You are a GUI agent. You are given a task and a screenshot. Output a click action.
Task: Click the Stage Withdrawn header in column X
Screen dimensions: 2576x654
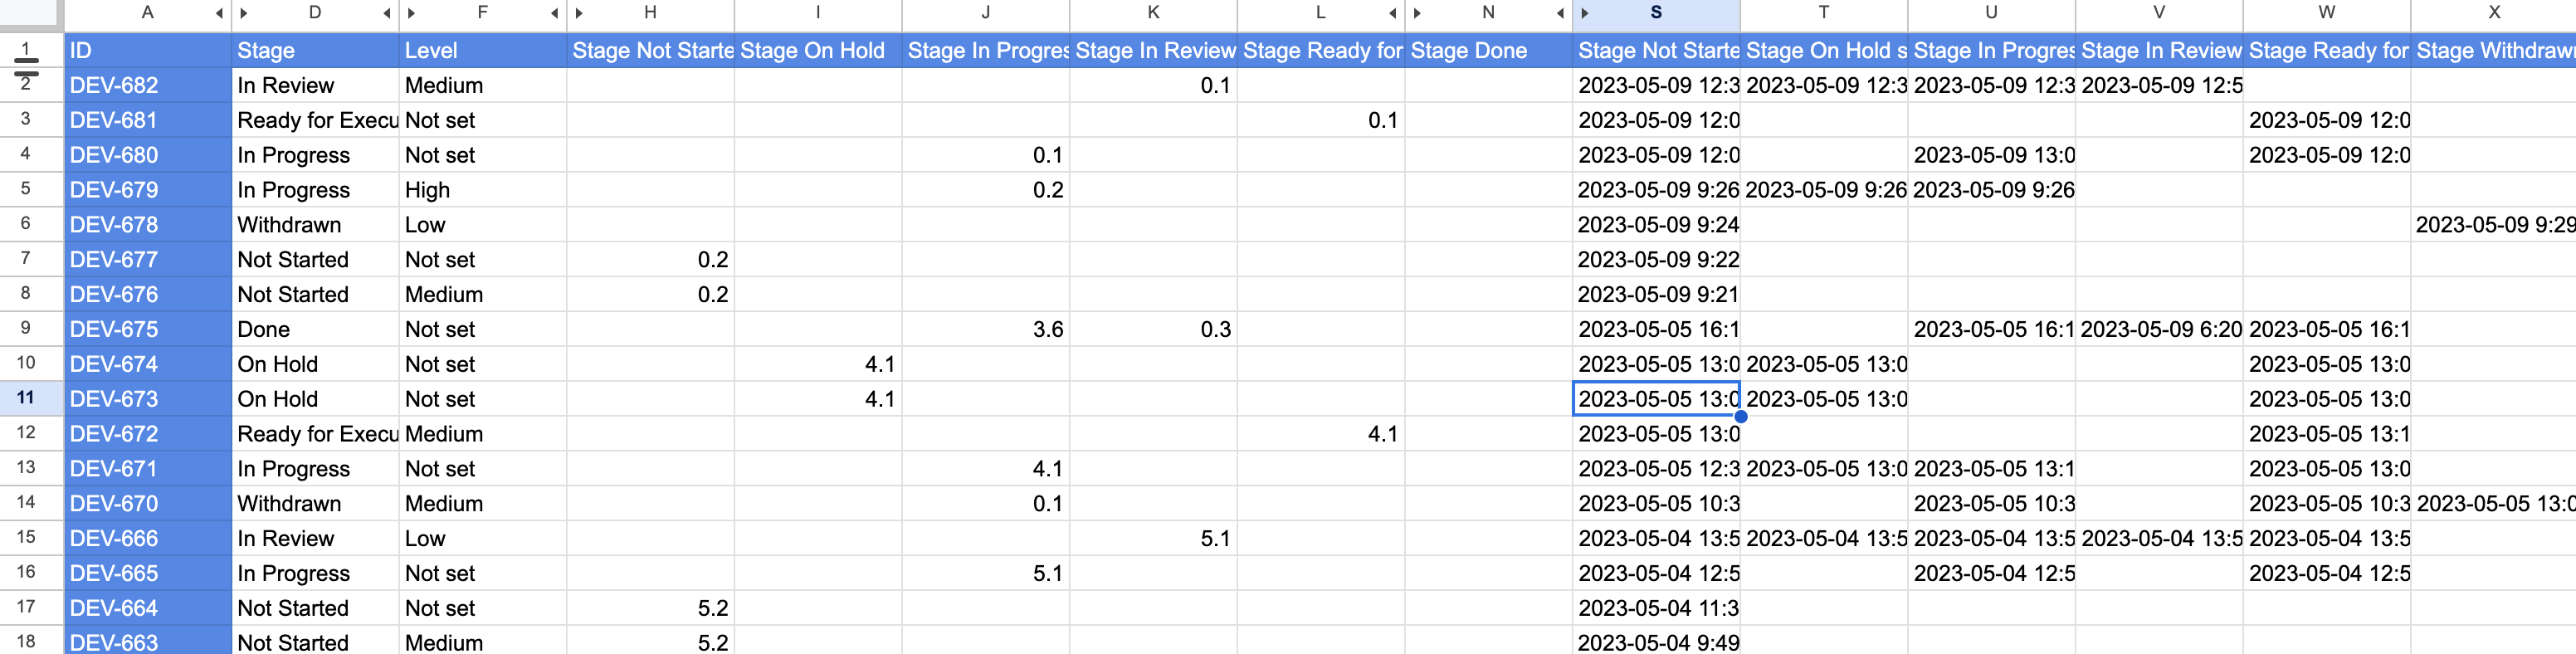pos(2494,50)
